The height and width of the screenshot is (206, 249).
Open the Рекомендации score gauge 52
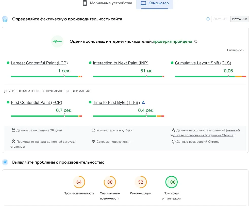(x=141, y=182)
